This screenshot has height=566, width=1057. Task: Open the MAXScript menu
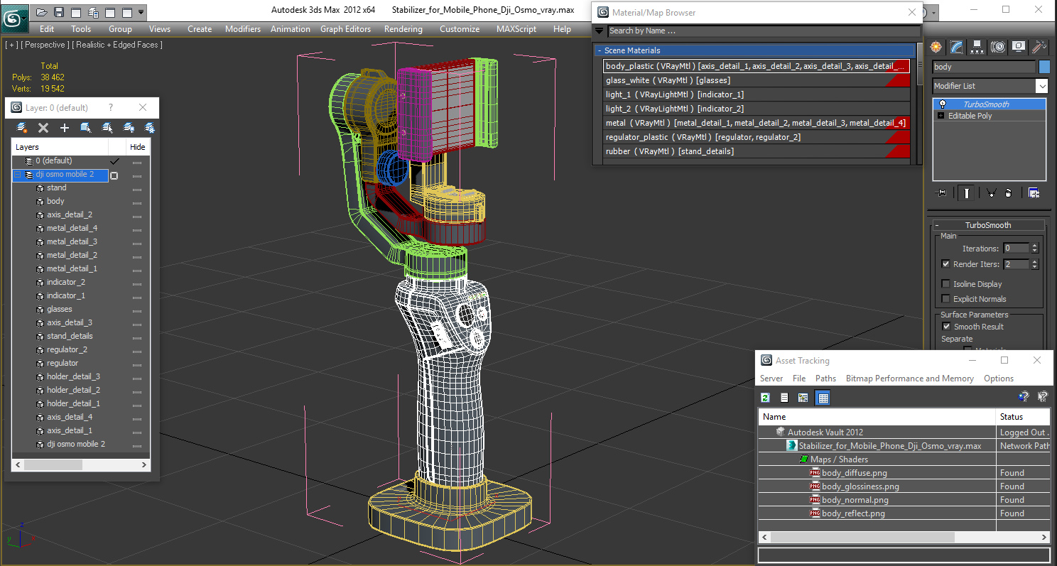tap(516, 29)
